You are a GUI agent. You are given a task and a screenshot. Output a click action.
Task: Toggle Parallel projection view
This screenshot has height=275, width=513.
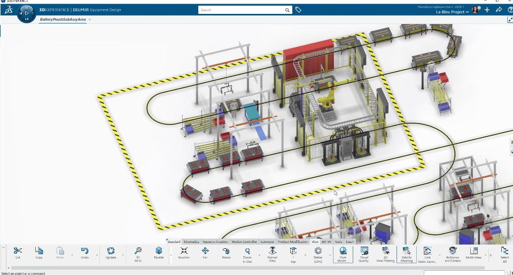[159, 253]
